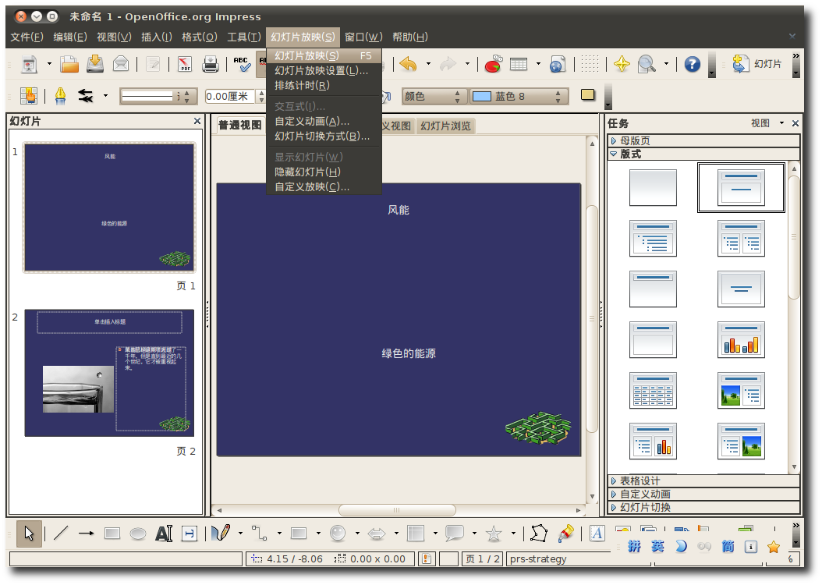Expand the 母版页 section
Image resolution: width=822 pixels, height=585 pixels.
point(703,140)
